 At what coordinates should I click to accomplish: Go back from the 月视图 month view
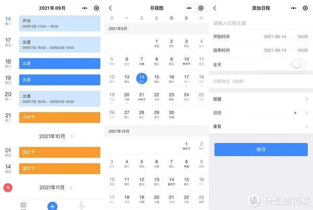point(111,8)
